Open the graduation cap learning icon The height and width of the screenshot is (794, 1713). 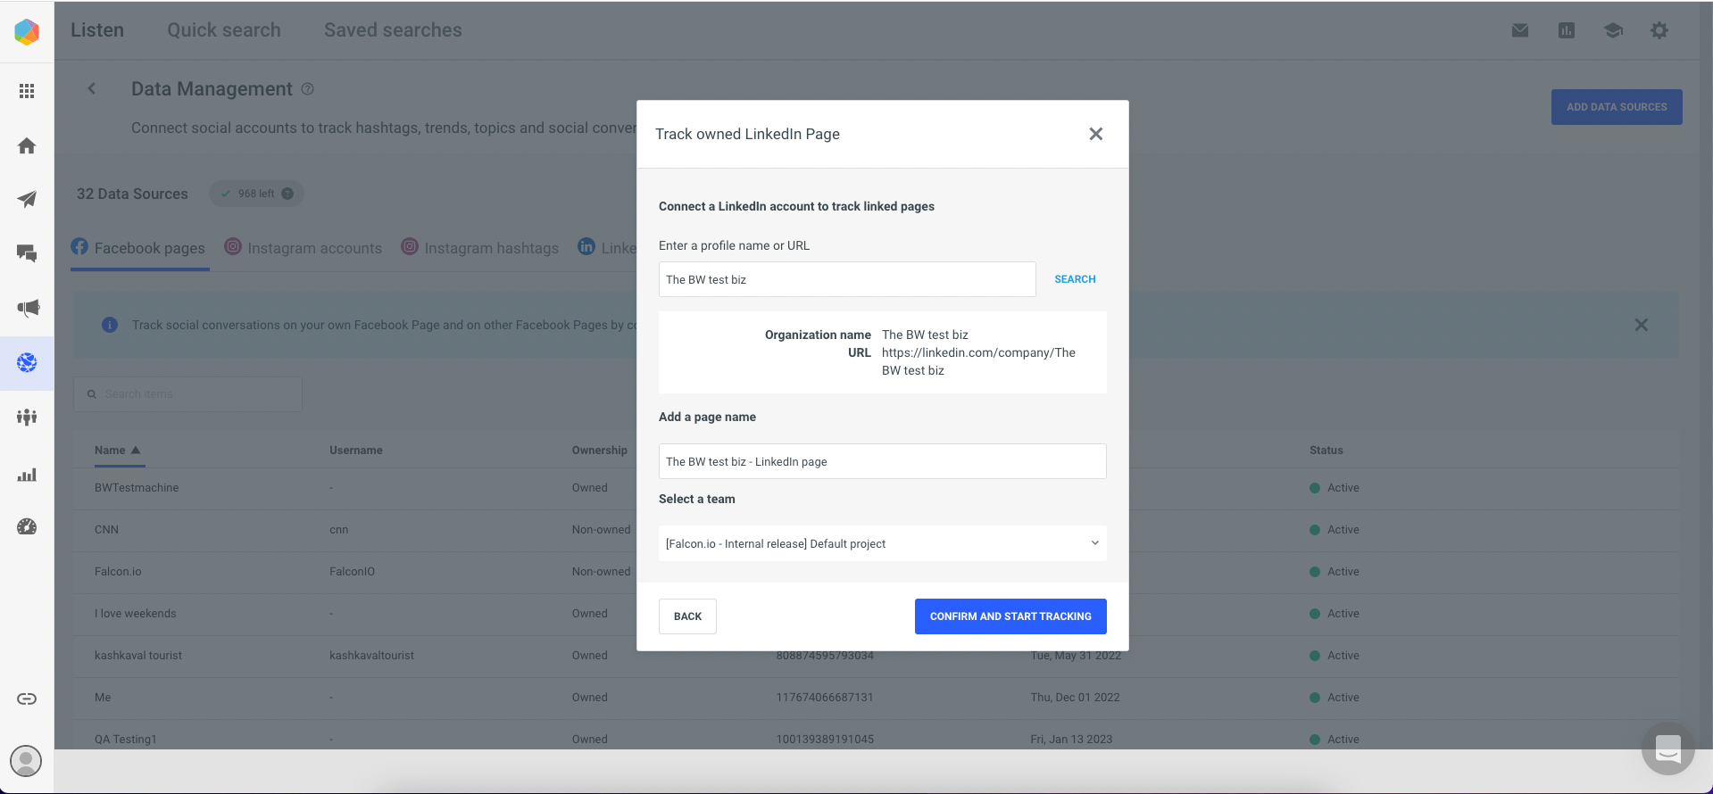(1613, 30)
